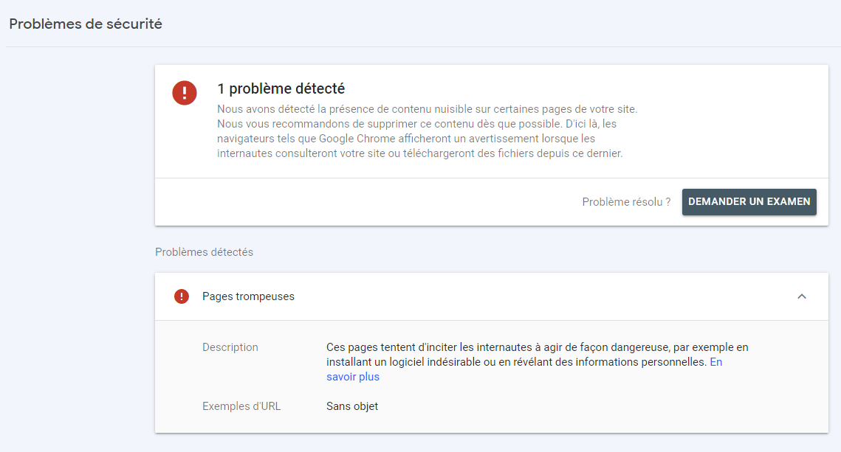The width and height of the screenshot is (841, 452).
Task: Click the Problèmes de sécurité page title
Action: click(86, 24)
